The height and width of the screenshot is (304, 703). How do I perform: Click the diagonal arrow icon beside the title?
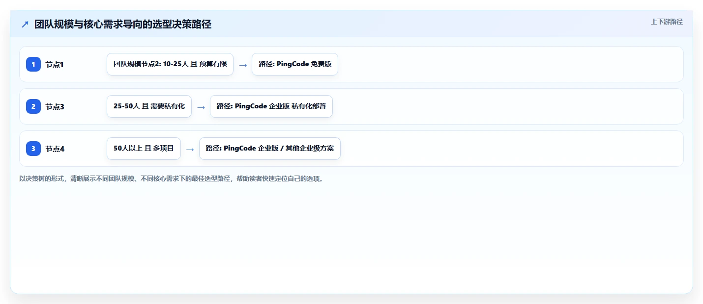(25, 25)
